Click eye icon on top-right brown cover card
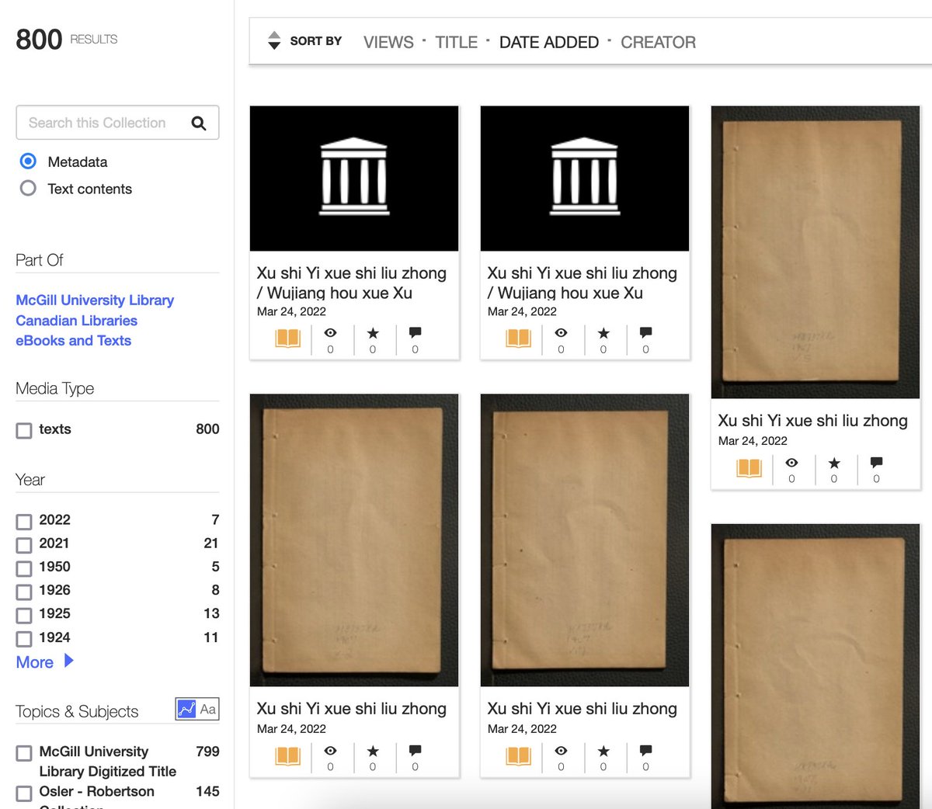This screenshot has width=932, height=809. point(791,463)
